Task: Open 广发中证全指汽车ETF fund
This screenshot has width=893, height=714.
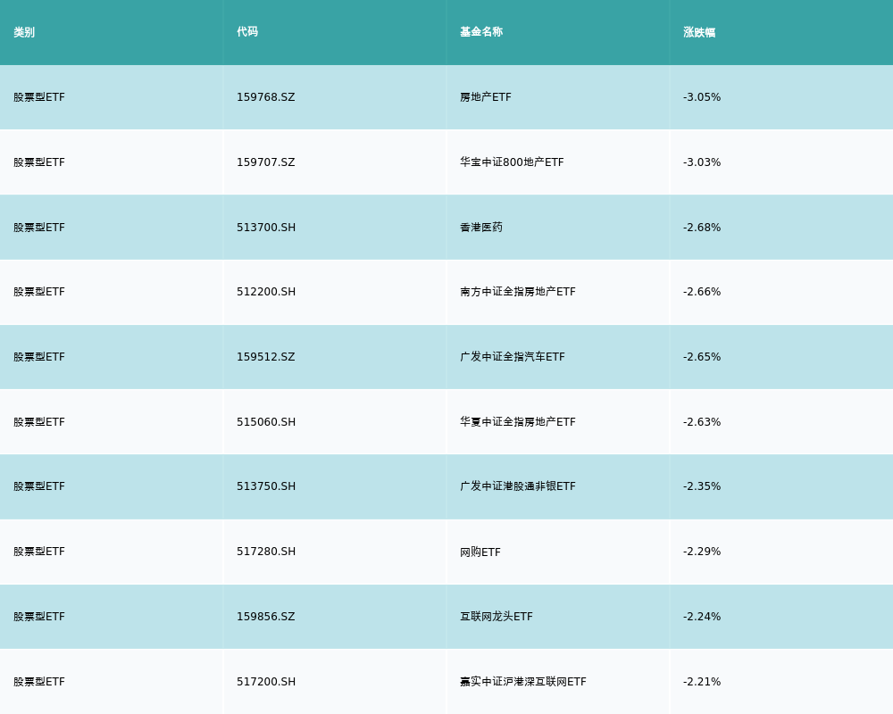Action: click(x=513, y=357)
